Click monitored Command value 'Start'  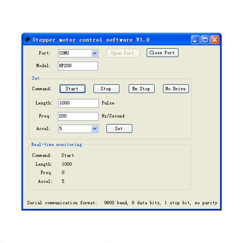(x=67, y=155)
